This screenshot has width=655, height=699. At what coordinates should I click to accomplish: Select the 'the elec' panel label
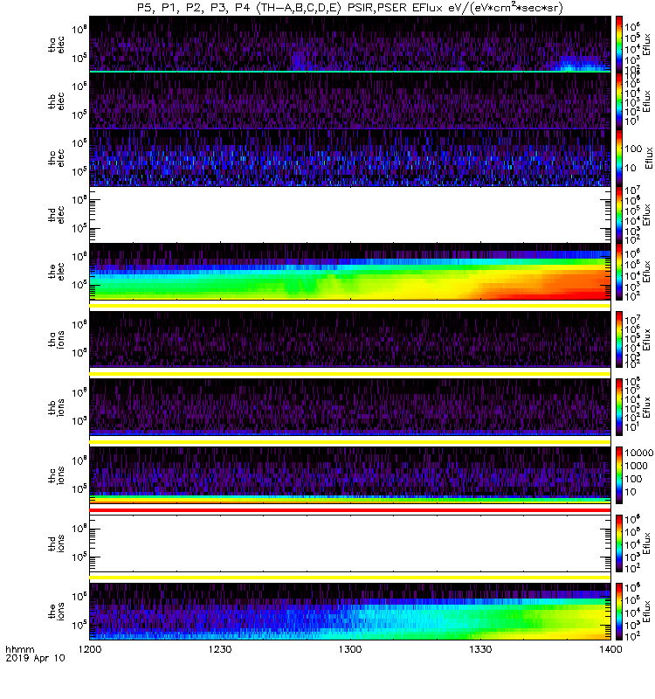click(x=56, y=272)
